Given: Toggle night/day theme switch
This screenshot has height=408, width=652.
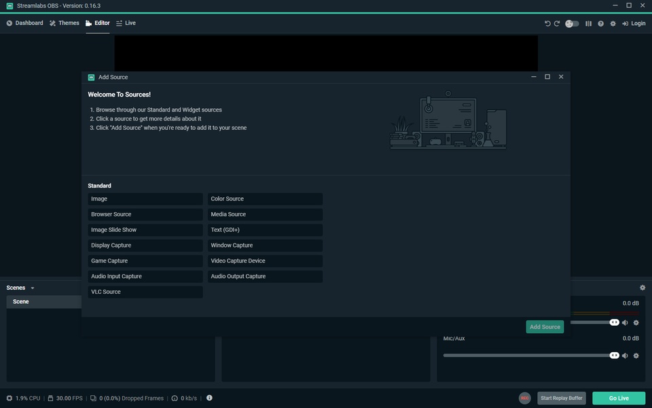Looking at the screenshot, I should click(x=572, y=24).
